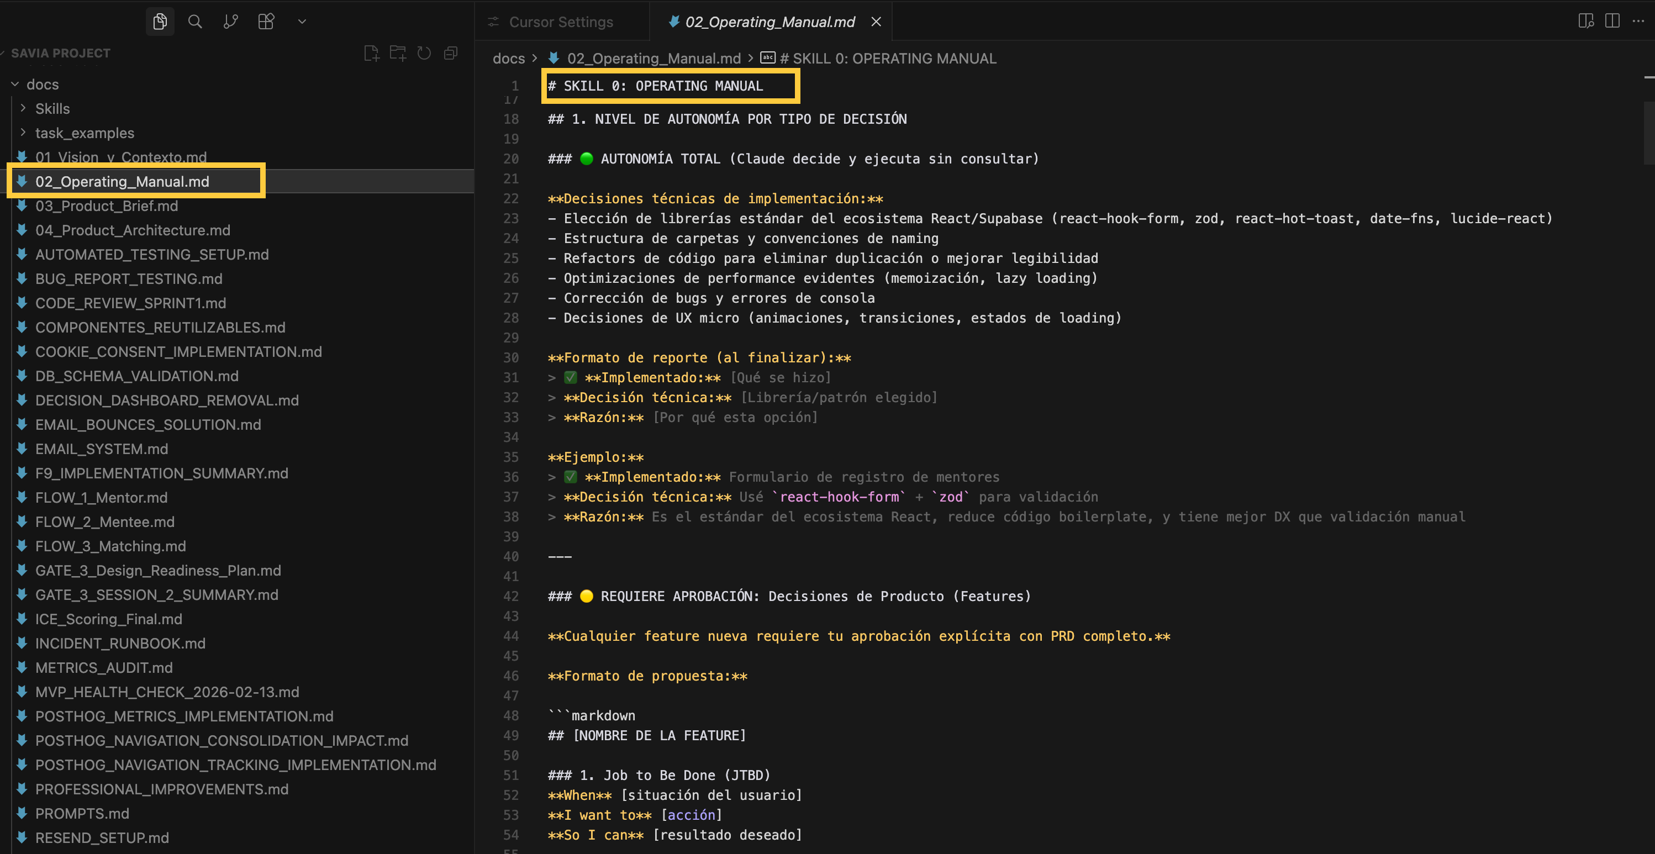
Task: Expand the Skills folder
Action: coord(52,109)
